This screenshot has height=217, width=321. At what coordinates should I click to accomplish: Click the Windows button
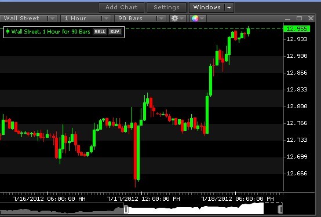point(207,8)
